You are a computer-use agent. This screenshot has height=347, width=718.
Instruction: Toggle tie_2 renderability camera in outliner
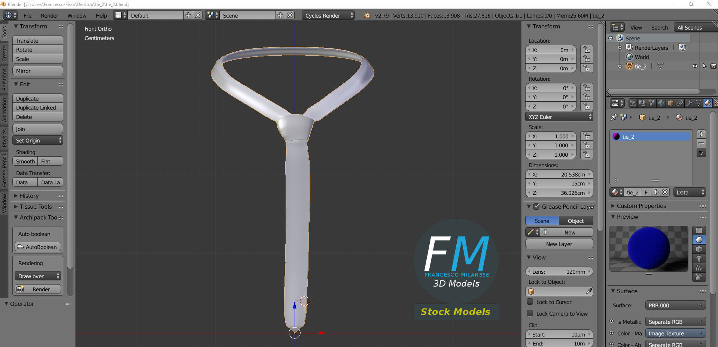pos(714,66)
